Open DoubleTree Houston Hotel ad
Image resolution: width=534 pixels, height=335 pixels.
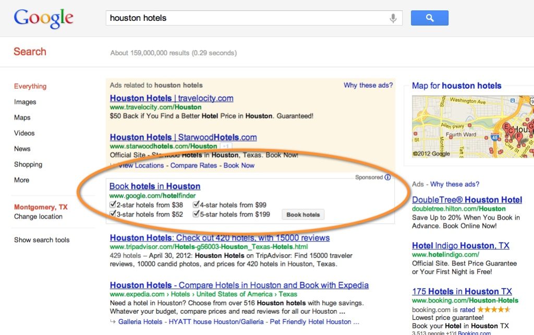pyautogui.click(x=467, y=200)
